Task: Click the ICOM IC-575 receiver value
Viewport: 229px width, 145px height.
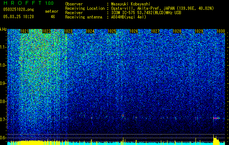Action: pyautogui.click(x=146, y=13)
